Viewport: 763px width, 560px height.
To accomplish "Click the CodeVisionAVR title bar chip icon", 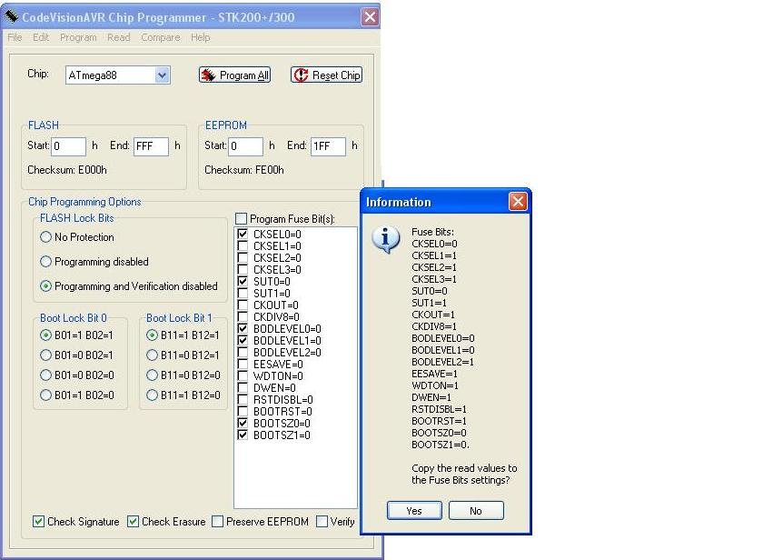I will click(12, 16).
